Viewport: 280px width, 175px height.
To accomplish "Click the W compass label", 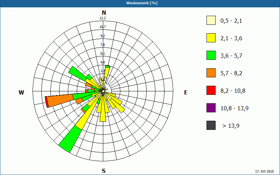I will 21,92.
